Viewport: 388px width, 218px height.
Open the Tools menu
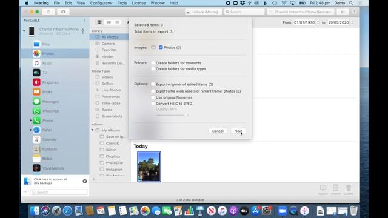tap(122, 3)
